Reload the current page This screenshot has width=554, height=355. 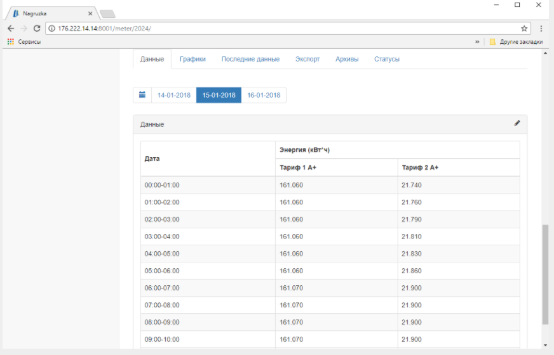(37, 29)
